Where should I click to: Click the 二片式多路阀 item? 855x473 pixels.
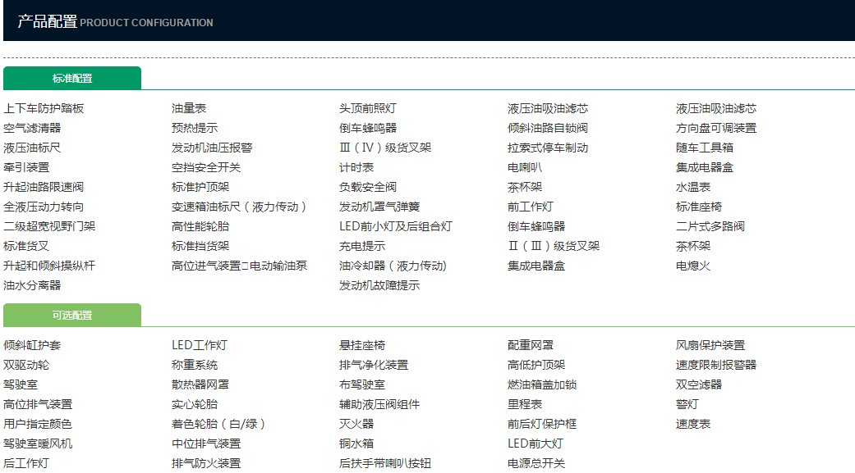(710, 226)
